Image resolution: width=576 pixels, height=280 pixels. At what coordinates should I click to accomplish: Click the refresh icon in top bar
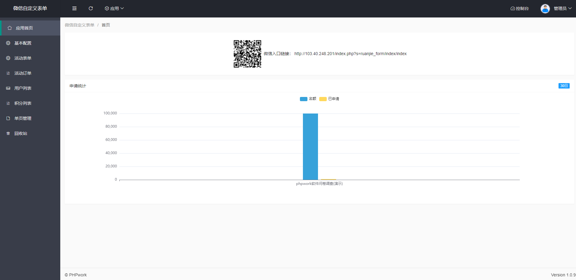pos(91,8)
